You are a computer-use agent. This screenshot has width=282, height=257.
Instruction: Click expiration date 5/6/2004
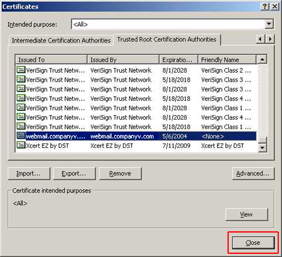click(174, 136)
